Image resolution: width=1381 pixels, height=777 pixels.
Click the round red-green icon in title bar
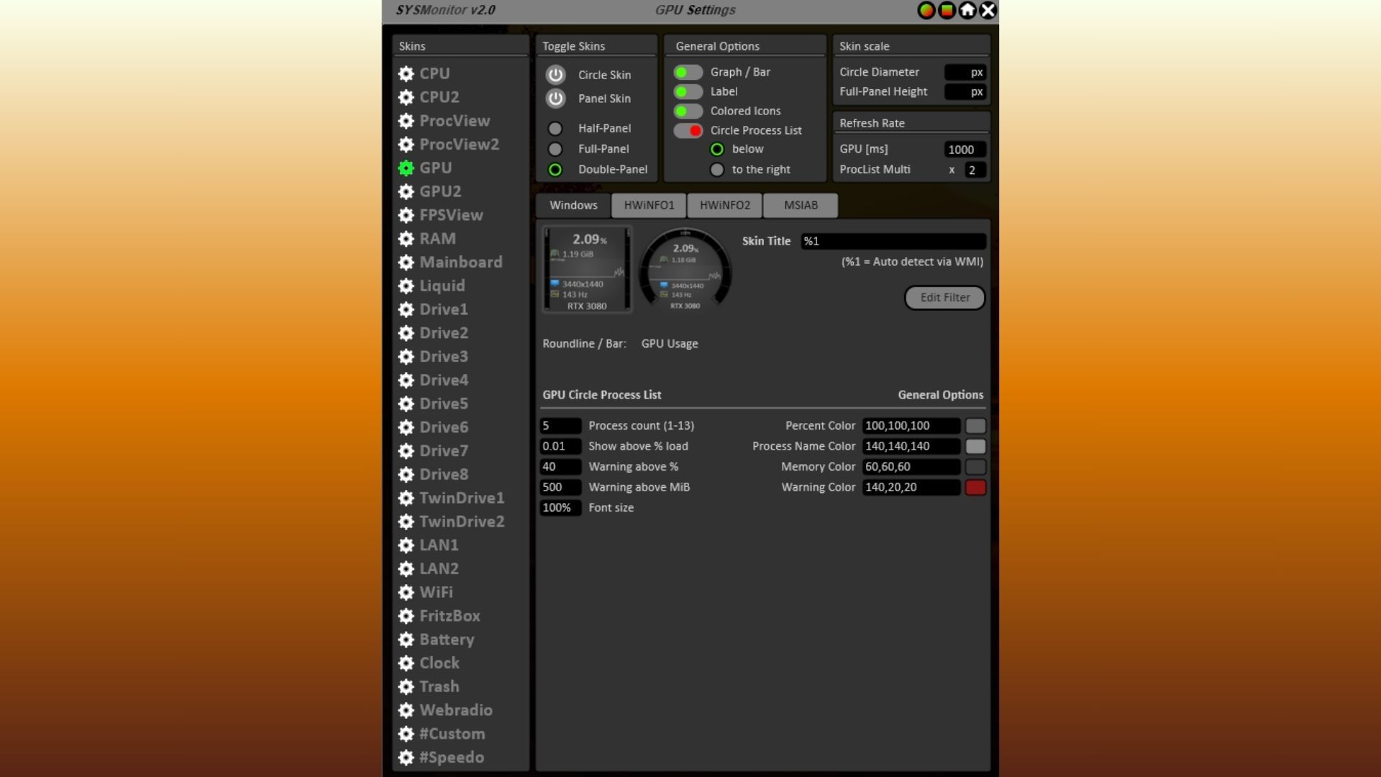click(926, 10)
